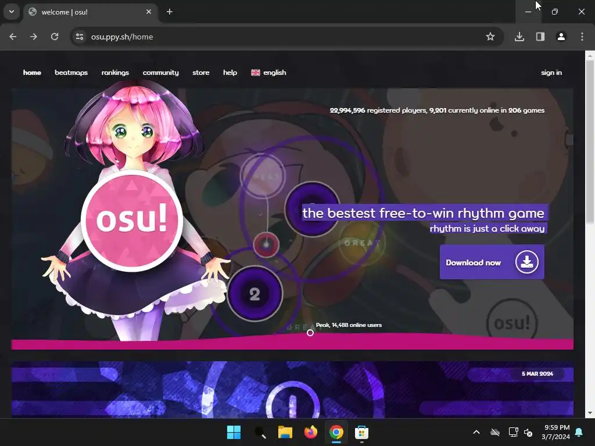Viewport: 595px width, 446px height.
Task: Bookmark this page with the star icon
Action: (x=490, y=37)
